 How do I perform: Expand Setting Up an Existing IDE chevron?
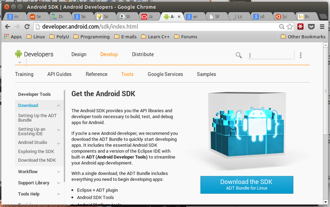tap(59, 130)
